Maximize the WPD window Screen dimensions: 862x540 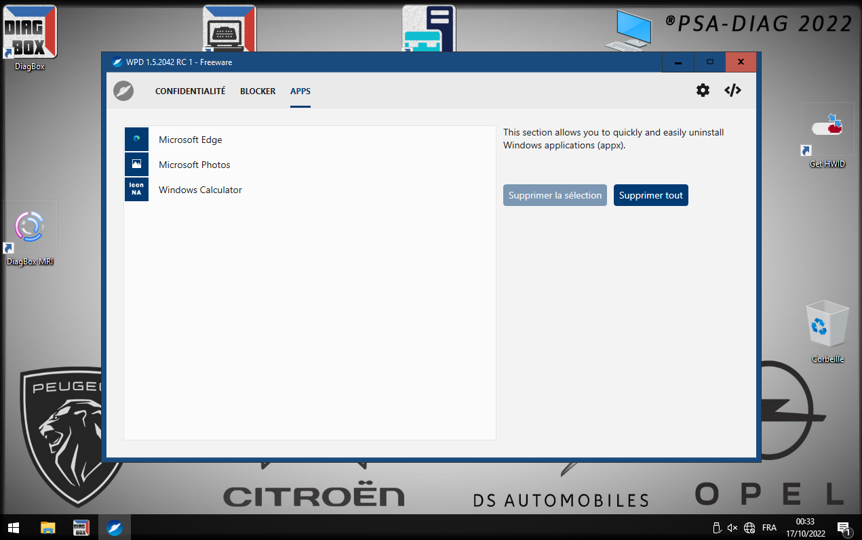click(709, 62)
